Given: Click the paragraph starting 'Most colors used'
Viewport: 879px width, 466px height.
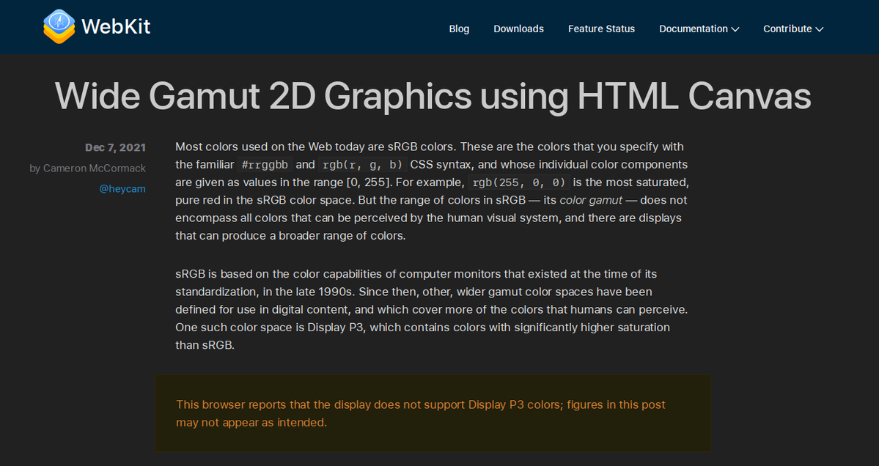Looking at the screenshot, I should 433,191.
